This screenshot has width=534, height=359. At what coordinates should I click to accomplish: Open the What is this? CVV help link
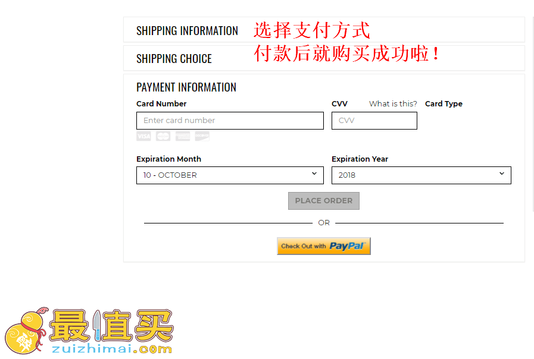[393, 103]
